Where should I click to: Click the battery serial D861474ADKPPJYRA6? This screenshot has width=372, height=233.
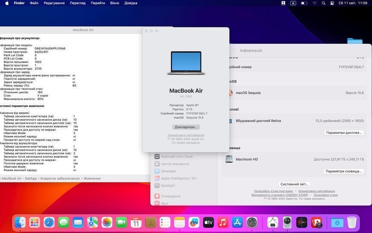(50, 48)
